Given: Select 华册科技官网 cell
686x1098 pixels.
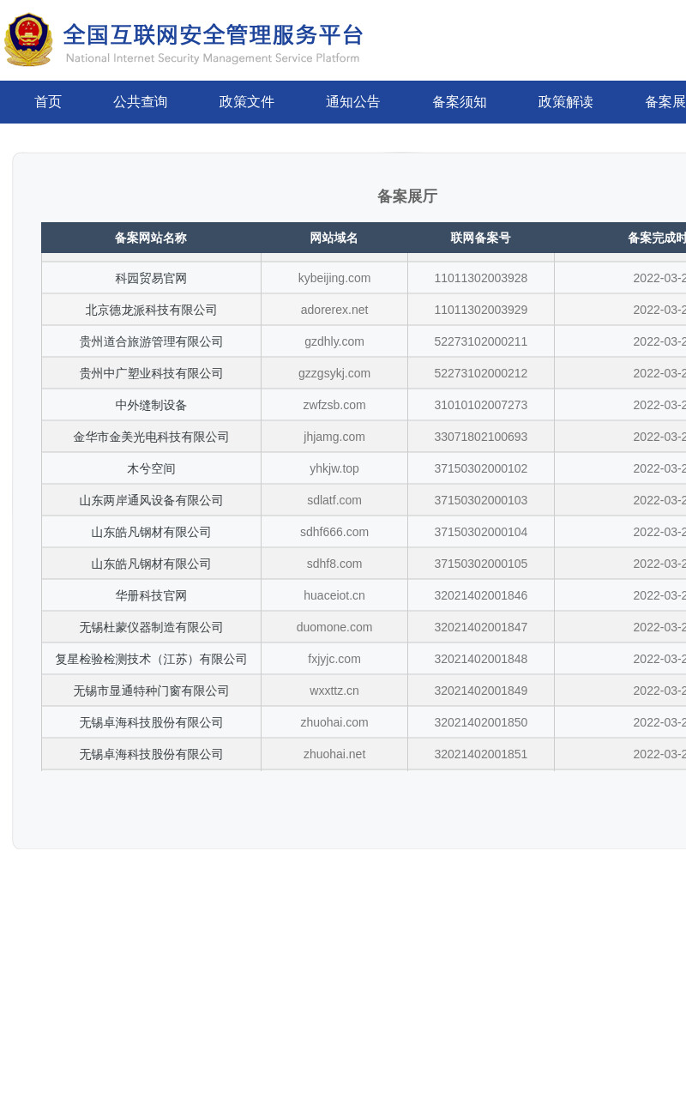Looking at the screenshot, I should click(151, 595).
